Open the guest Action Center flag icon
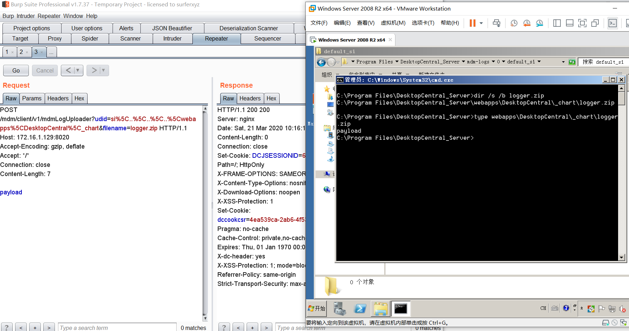Image resolution: width=629 pixels, height=331 pixels. (602, 309)
